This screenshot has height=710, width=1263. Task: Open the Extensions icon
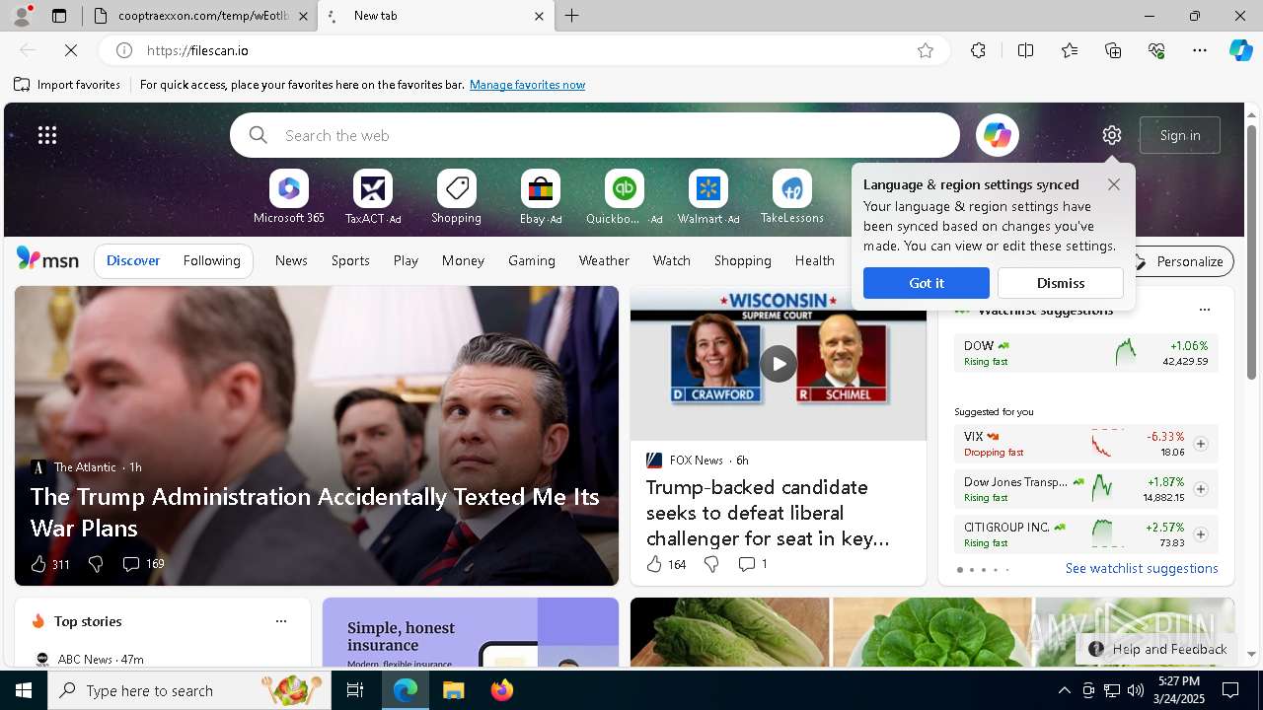[x=978, y=50]
